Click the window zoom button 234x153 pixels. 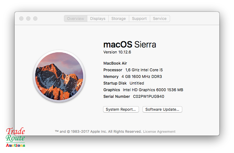tap(35, 19)
